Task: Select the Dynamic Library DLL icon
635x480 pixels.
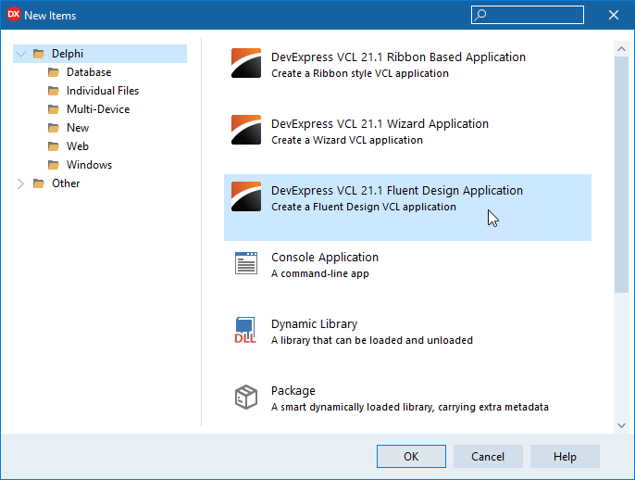Action: click(x=245, y=330)
